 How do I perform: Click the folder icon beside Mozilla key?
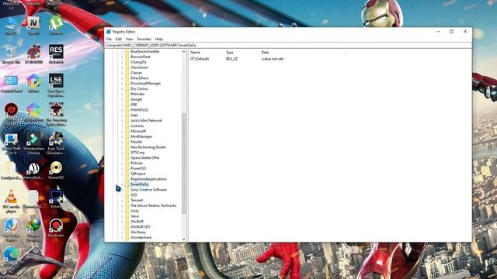127,142
